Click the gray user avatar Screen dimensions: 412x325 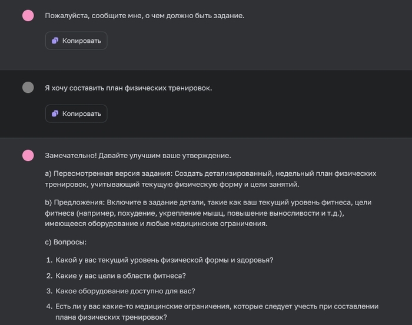pyautogui.click(x=28, y=88)
